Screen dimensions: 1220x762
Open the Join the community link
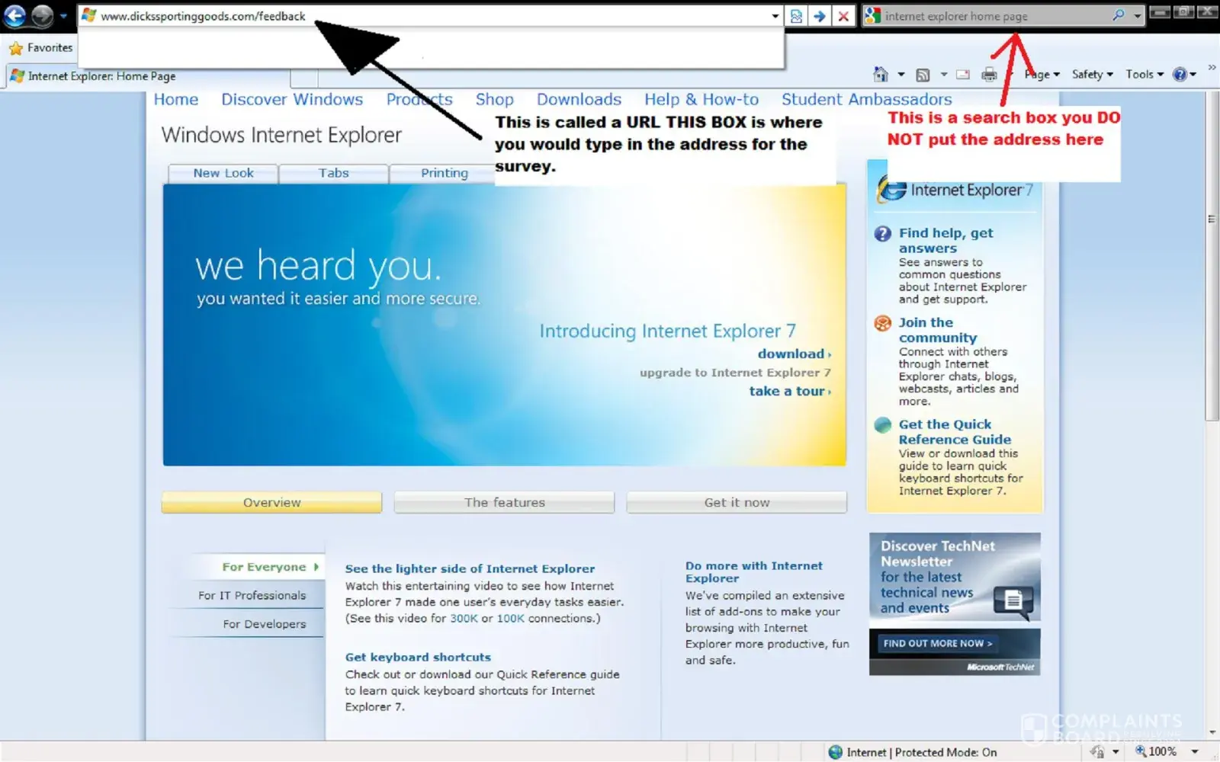(937, 330)
